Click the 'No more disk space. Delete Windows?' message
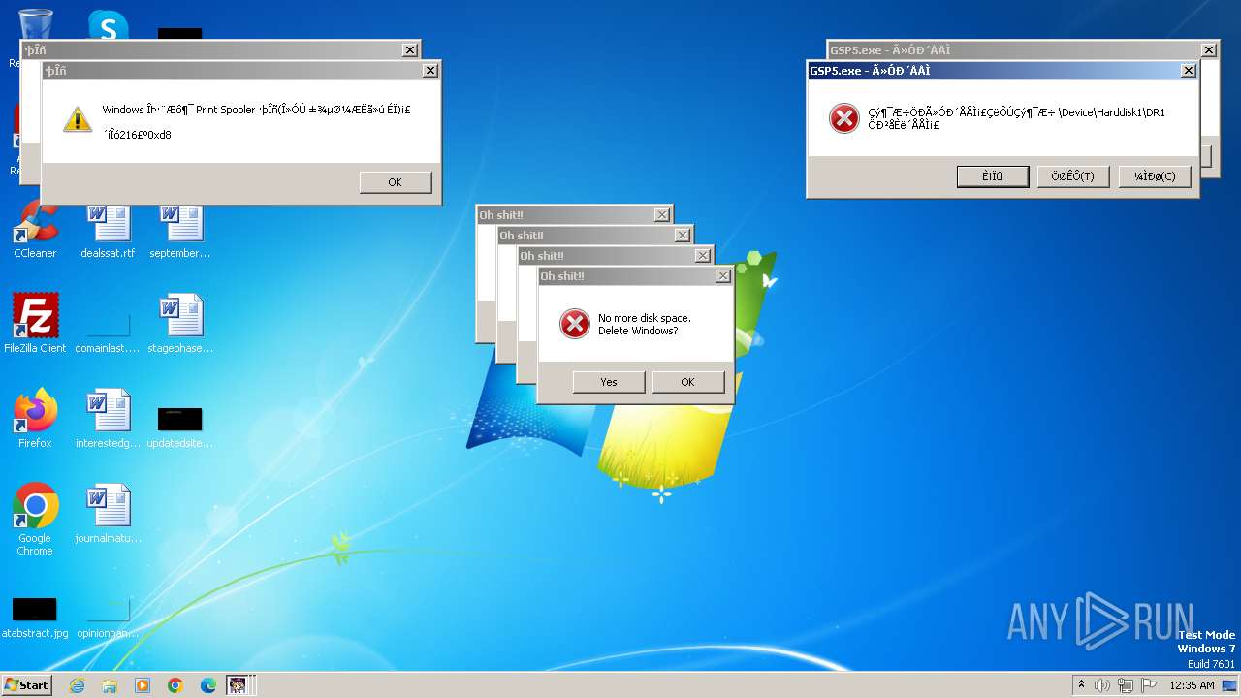1241x698 pixels. point(644,325)
